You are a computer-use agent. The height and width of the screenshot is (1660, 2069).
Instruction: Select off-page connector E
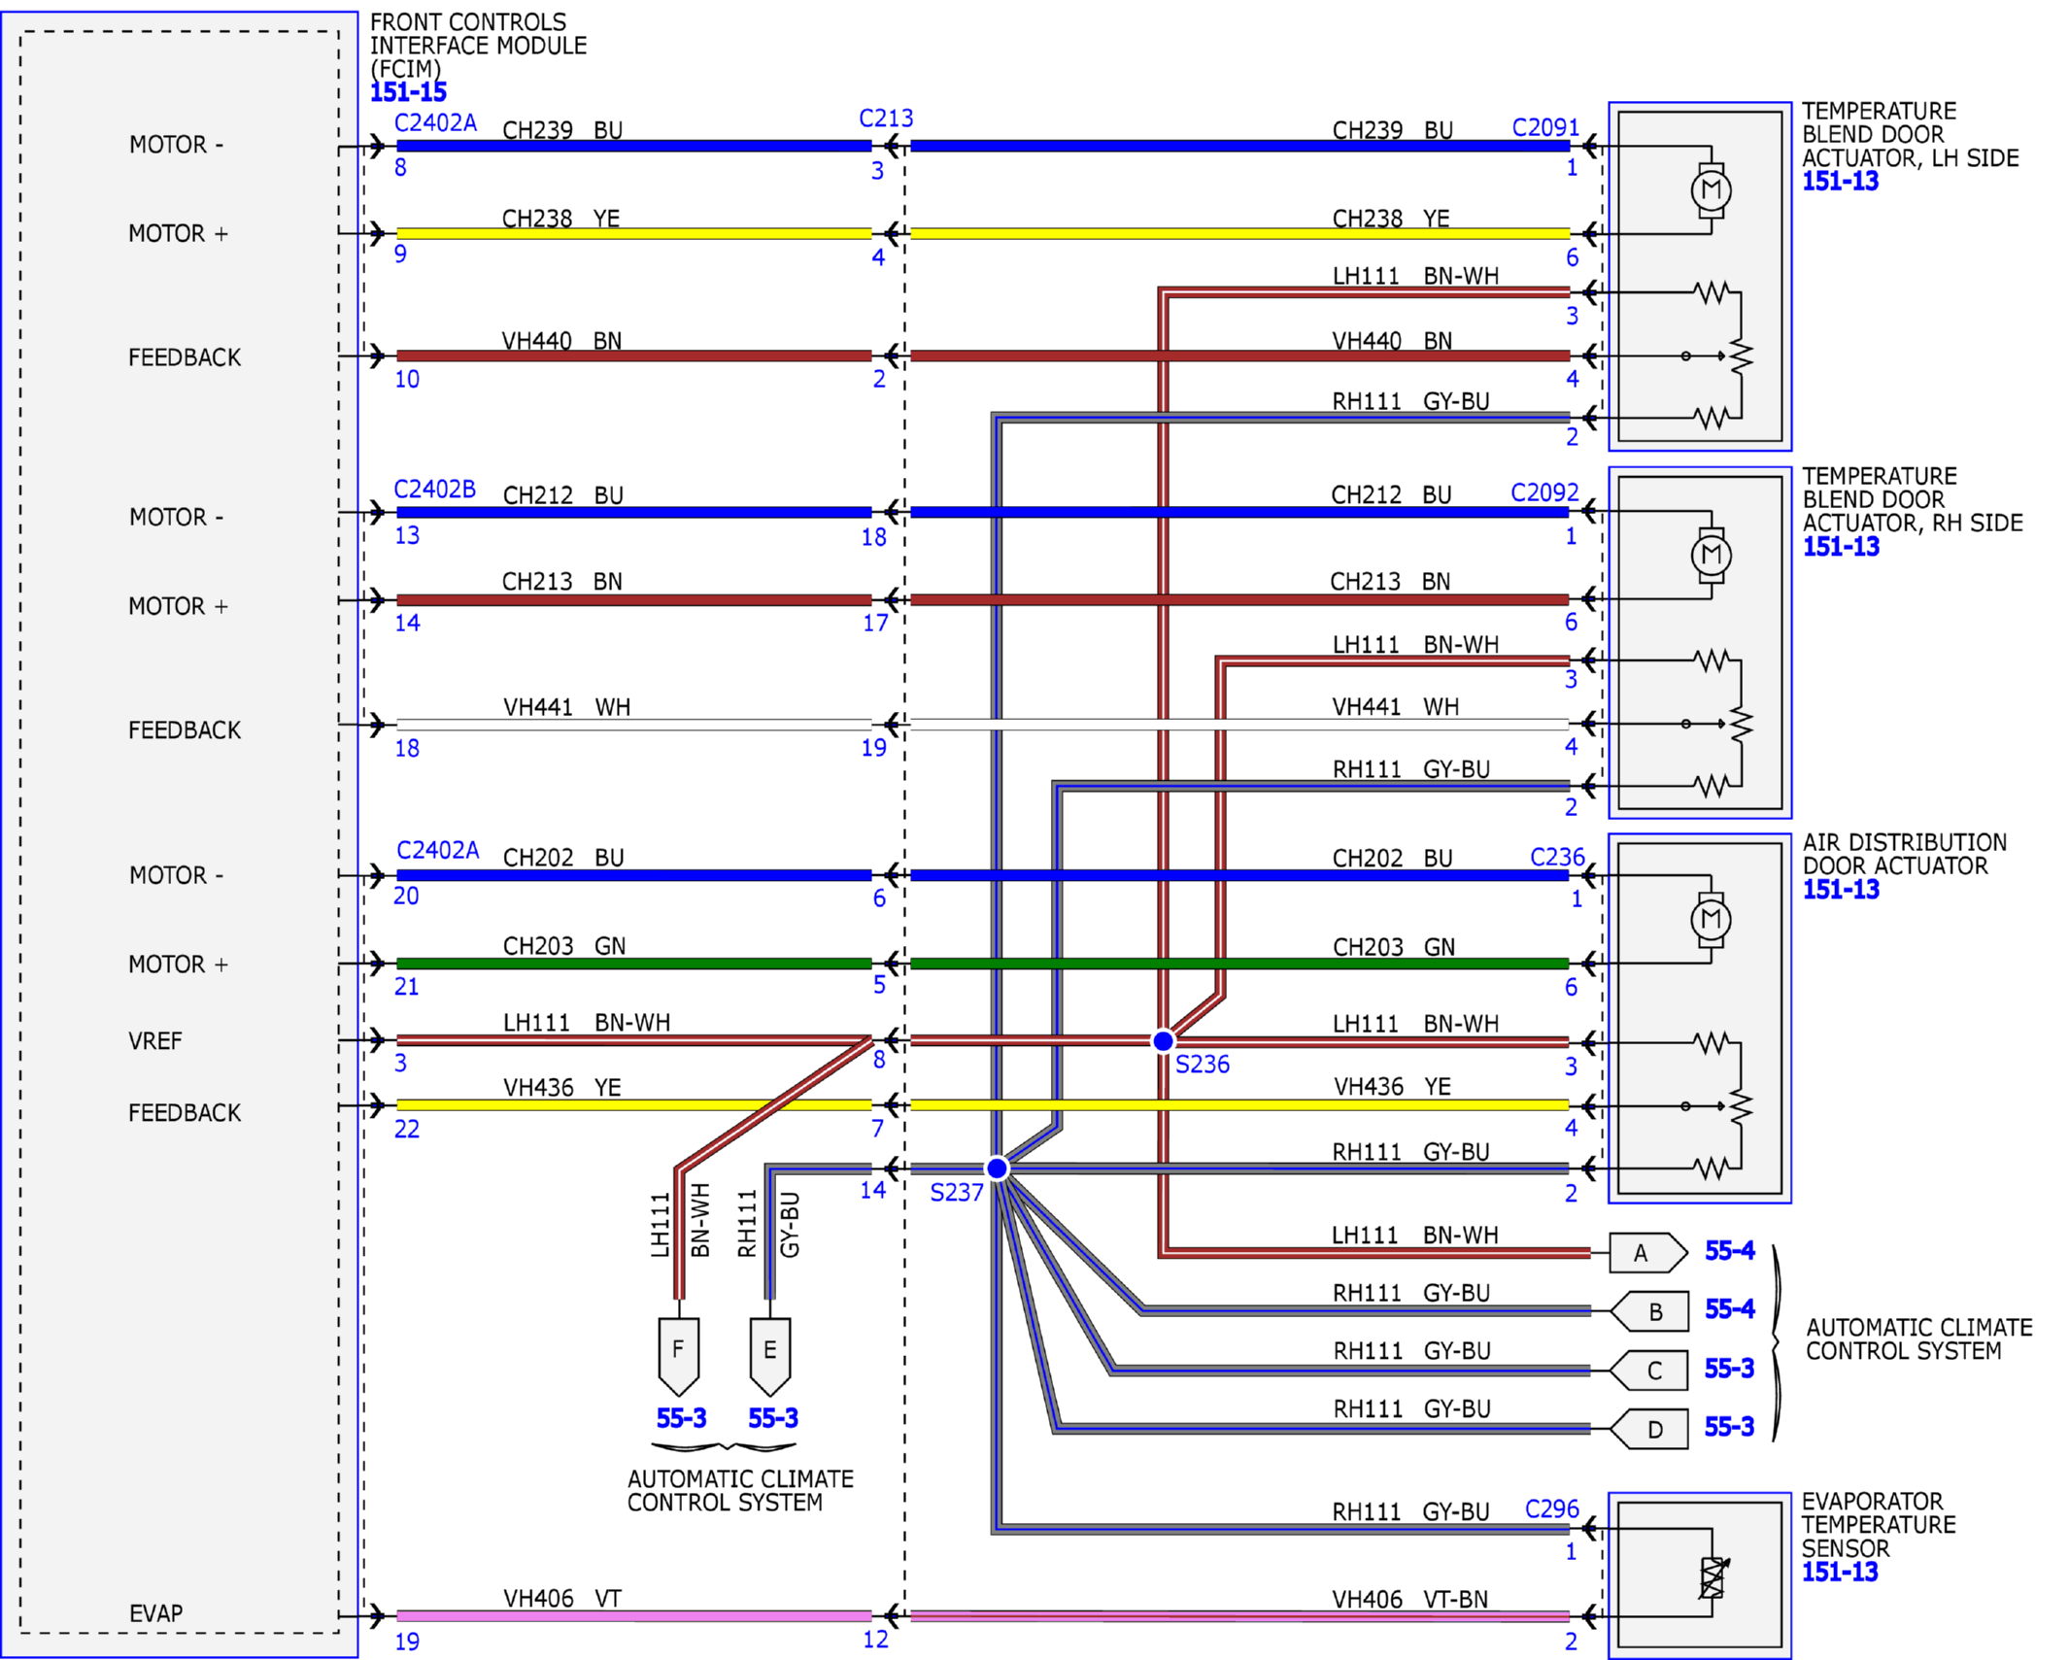click(770, 1356)
